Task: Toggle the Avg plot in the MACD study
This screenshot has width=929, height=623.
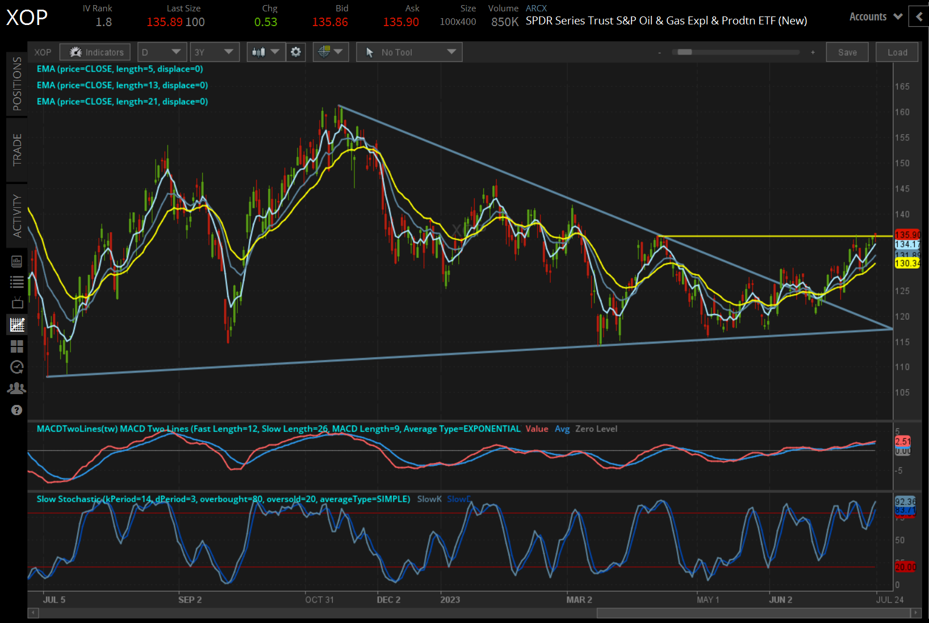Action: click(x=563, y=429)
